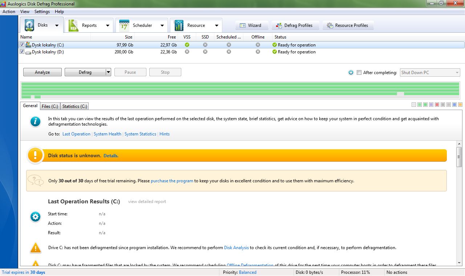Click view detailed report link
465x276 pixels.
[x=147, y=202]
